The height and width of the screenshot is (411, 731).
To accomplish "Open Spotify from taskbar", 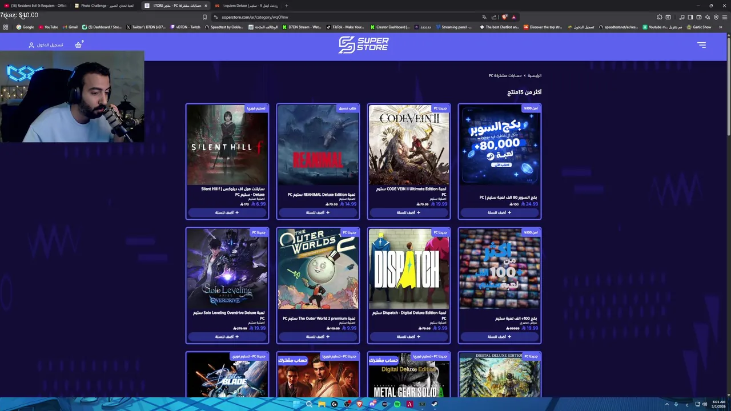I will (397, 404).
